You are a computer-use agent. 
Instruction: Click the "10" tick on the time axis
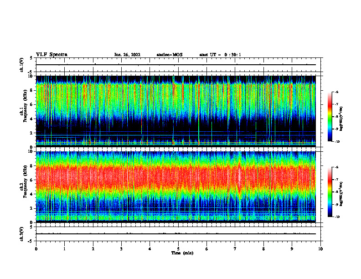point(320,249)
